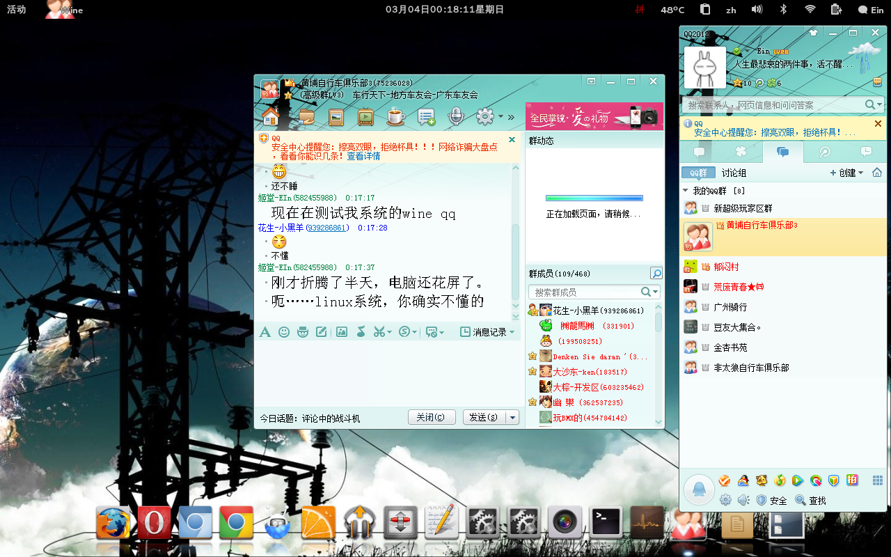The height and width of the screenshot is (557, 891).
Task: Click the user ID link 939286861 in chat
Action: pyautogui.click(x=328, y=228)
